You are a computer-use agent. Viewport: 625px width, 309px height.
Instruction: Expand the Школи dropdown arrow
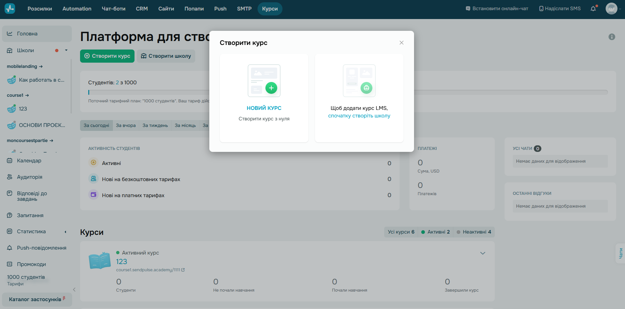tap(66, 50)
